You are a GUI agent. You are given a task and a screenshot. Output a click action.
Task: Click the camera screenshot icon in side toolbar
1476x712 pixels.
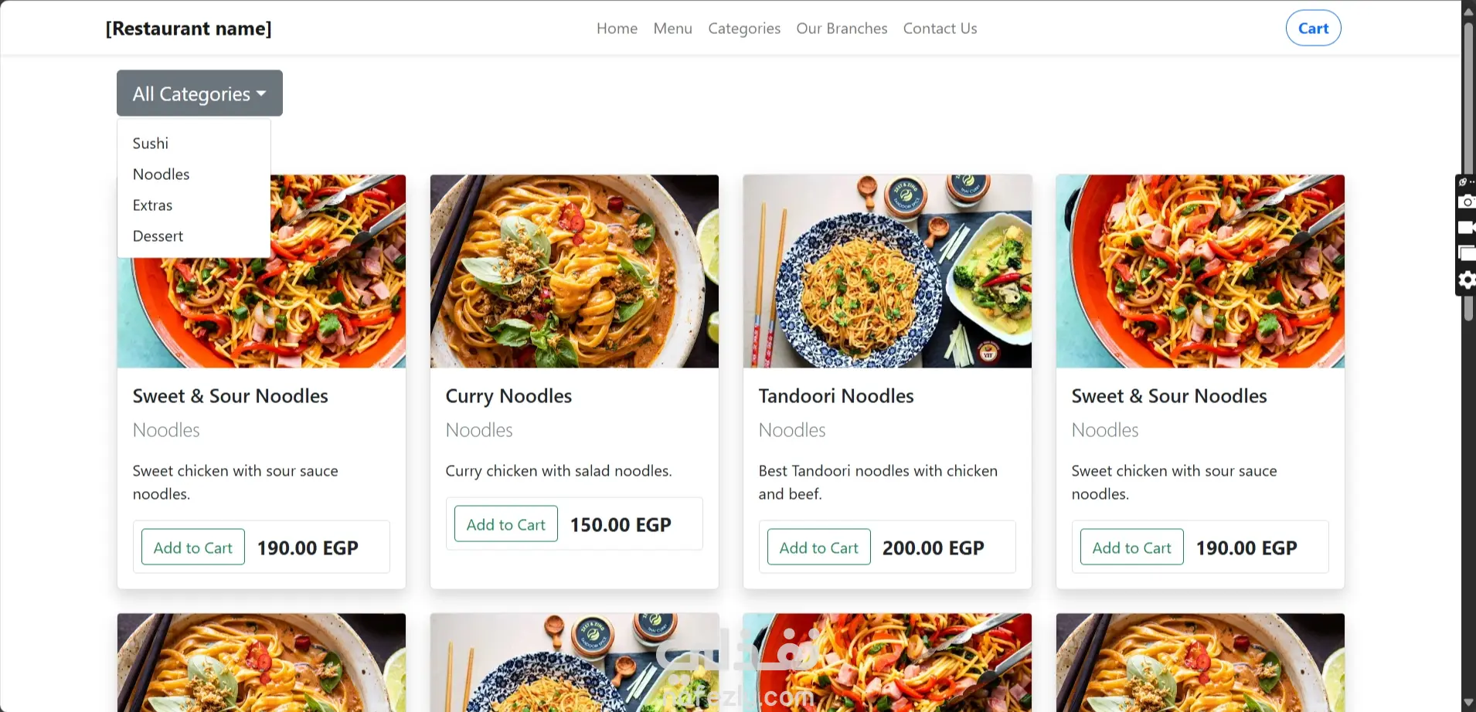(1466, 202)
